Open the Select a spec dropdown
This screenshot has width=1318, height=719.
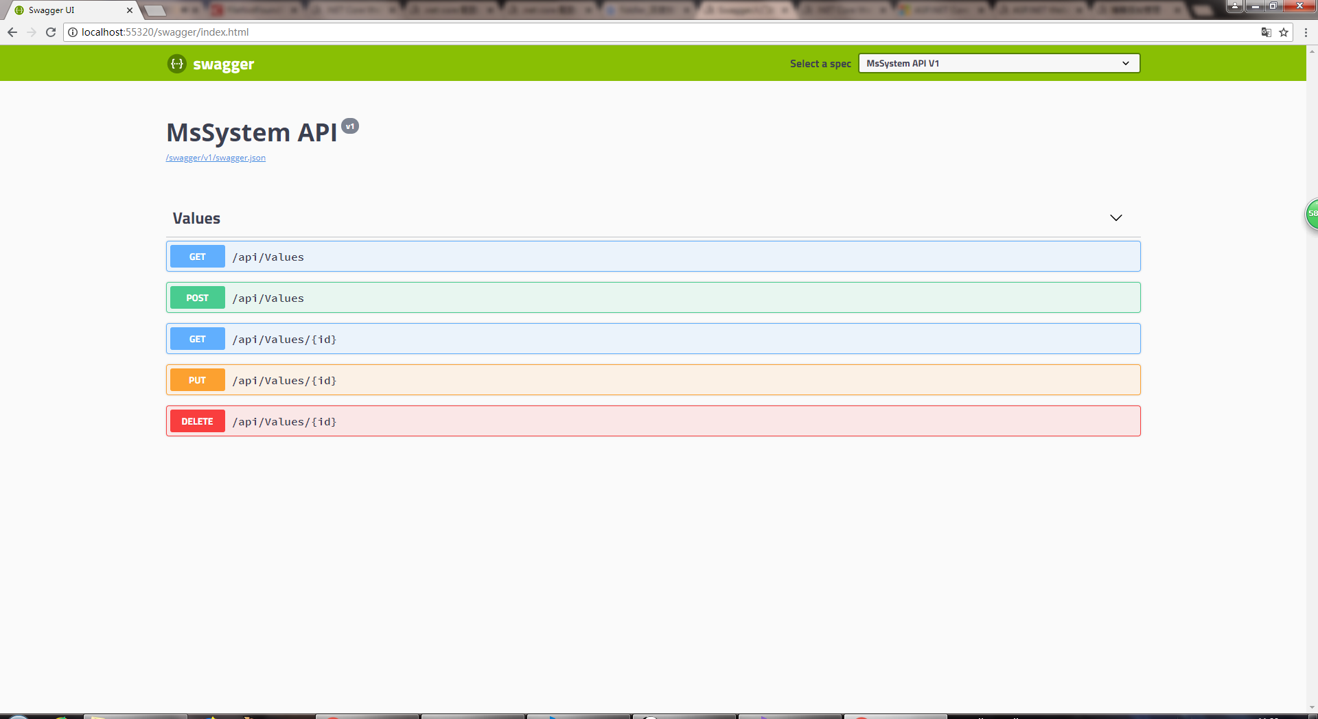pos(999,63)
